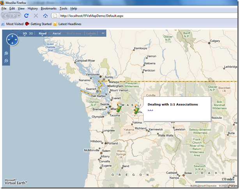The height and width of the screenshot is (189, 239).
Task: Open the "..." link in the popup
Action: pos(150,110)
